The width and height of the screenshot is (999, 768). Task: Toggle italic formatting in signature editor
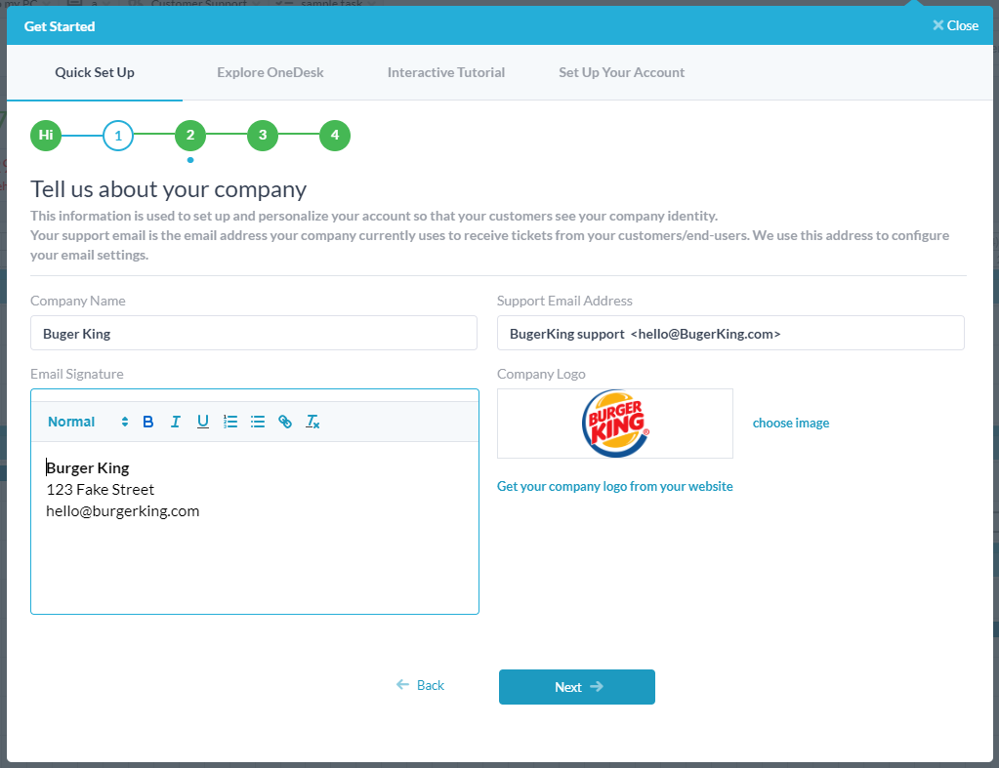click(x=175, y=422)
